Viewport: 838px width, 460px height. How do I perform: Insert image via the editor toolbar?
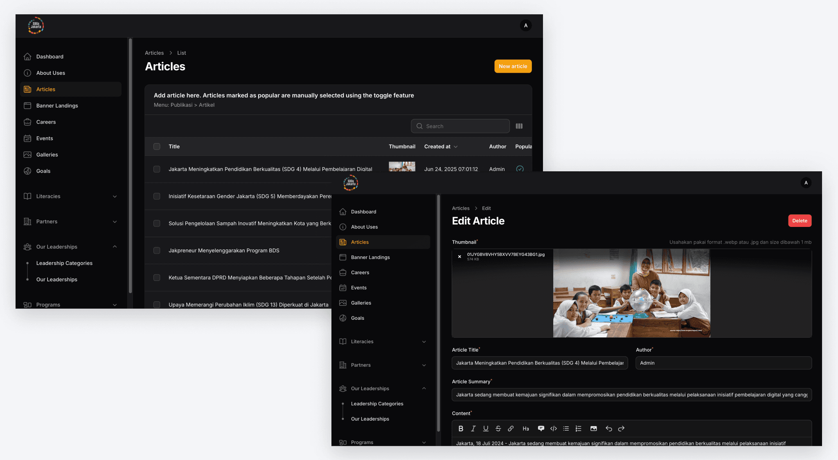pos(593,429)
